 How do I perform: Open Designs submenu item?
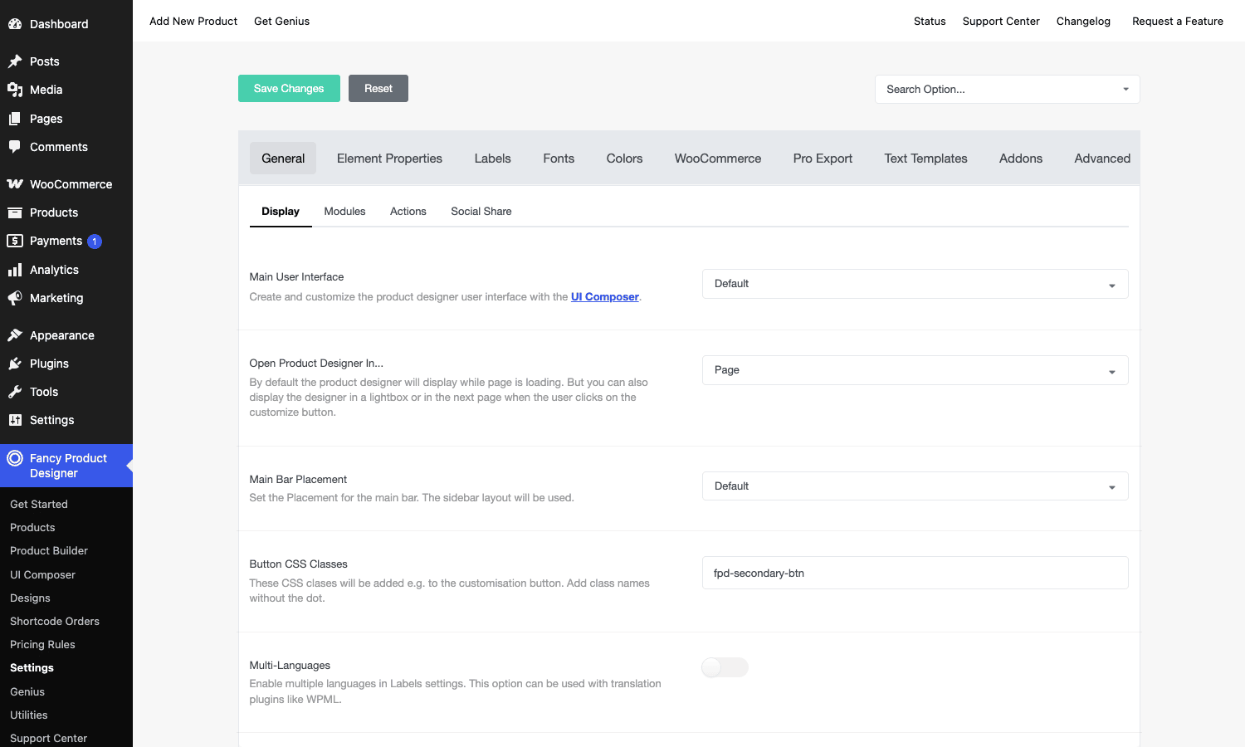[x=30, y=598]
